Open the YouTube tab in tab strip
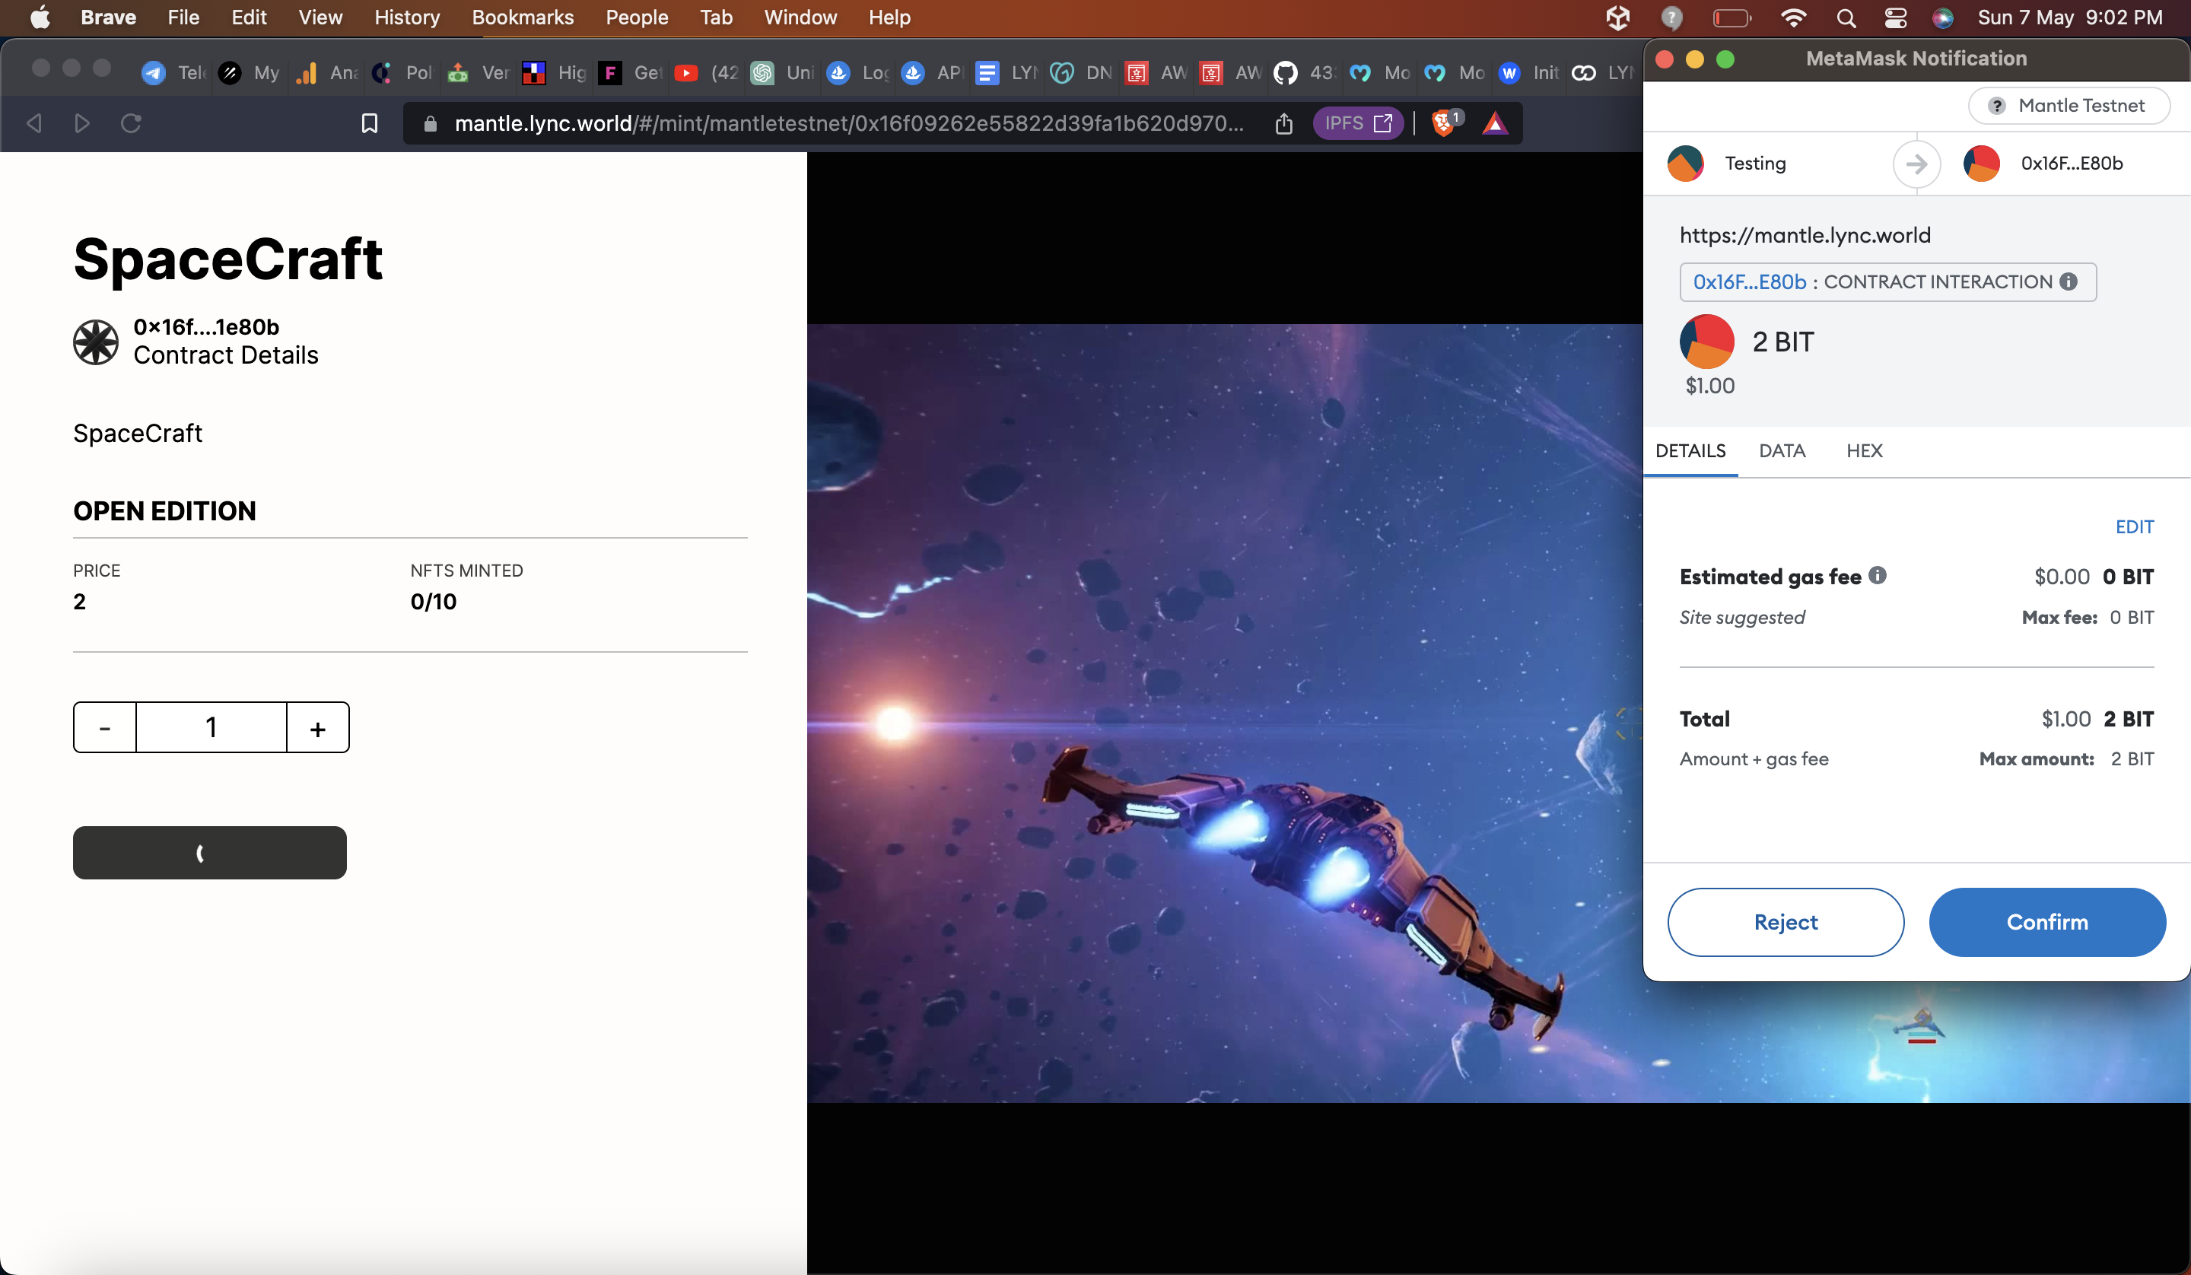 [x=686, y=73]
